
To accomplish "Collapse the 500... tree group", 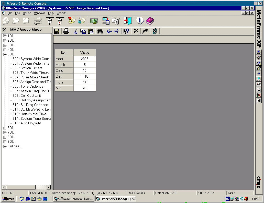I will click(5, 54).
